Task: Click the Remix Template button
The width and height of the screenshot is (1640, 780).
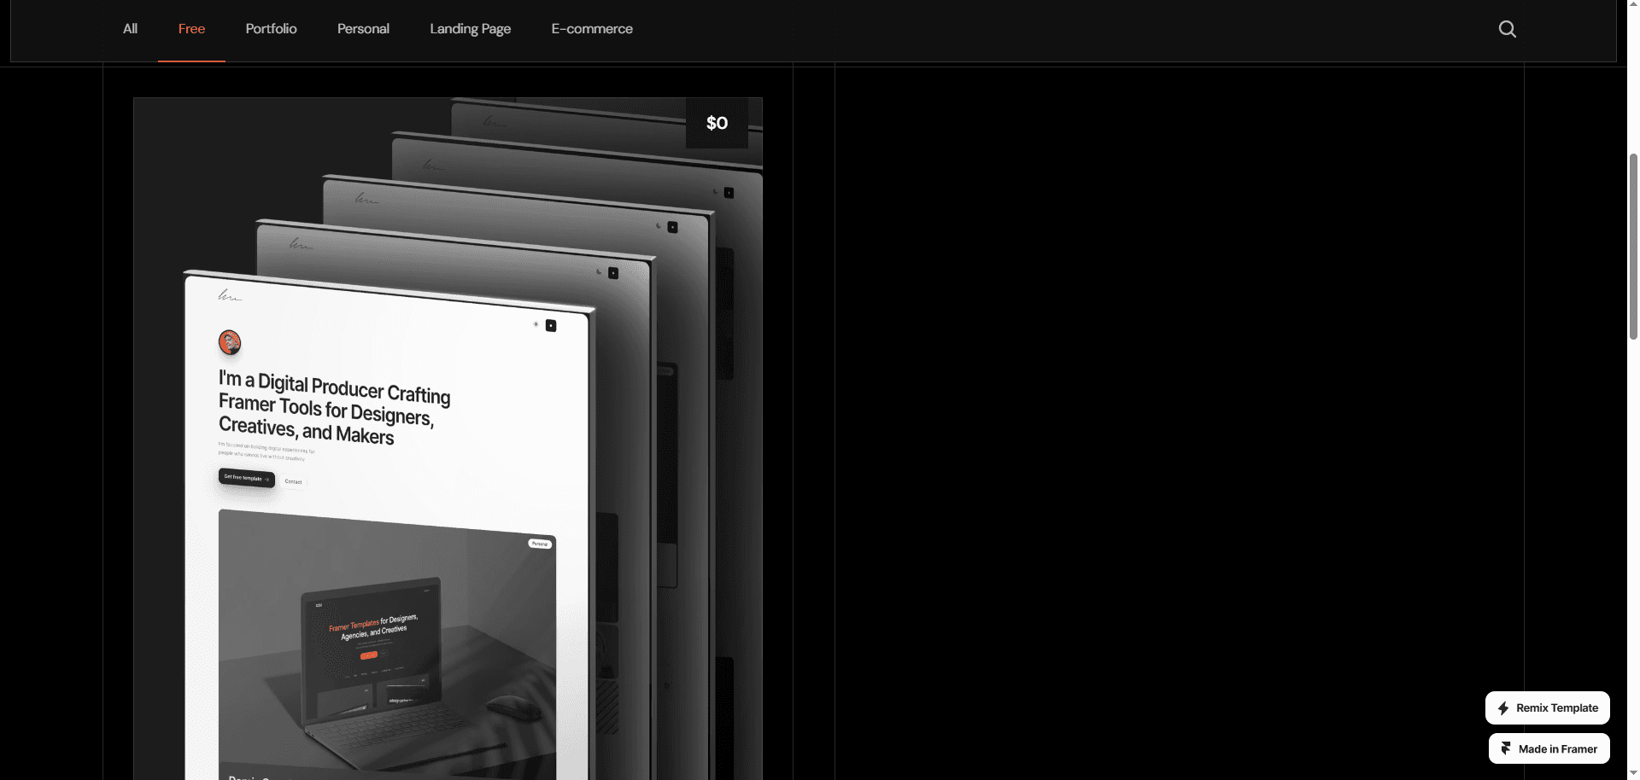Action: tap(1548, 707)
